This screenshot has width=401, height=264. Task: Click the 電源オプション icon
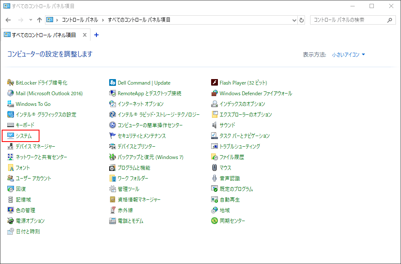tap(11, 221)
